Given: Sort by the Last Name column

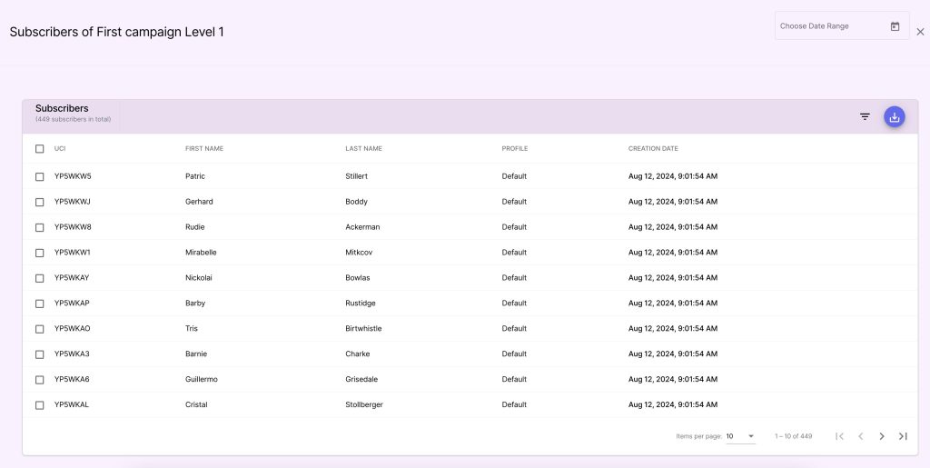Looking at the screenshot, I should (363, 149).
